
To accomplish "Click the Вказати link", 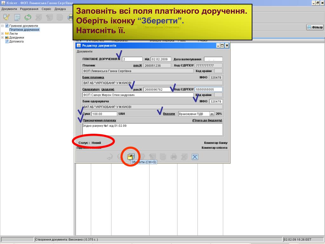I will tap(169, 114).
